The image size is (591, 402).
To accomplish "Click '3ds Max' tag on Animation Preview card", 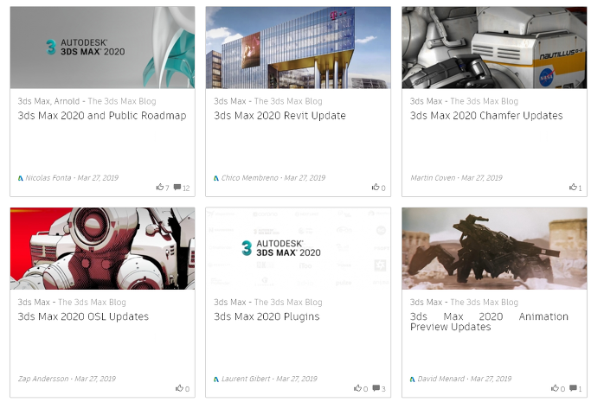I will 426,303.
